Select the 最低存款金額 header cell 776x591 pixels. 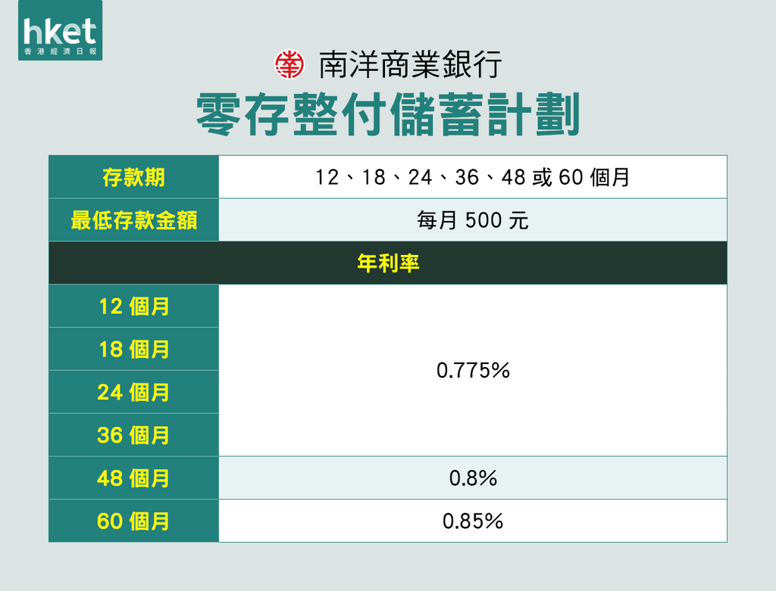[133, 220]
